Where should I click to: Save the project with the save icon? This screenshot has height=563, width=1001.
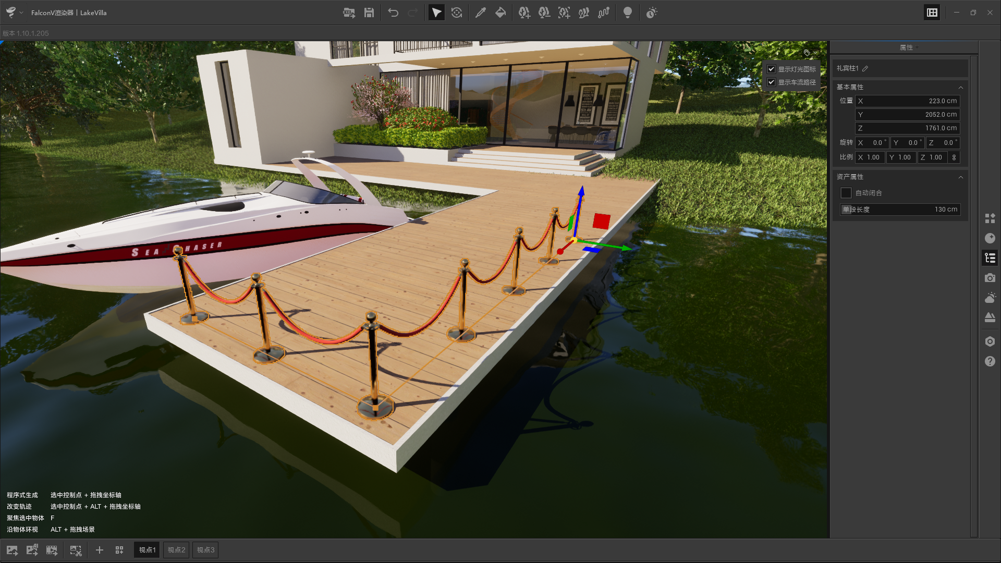point(369,12)
